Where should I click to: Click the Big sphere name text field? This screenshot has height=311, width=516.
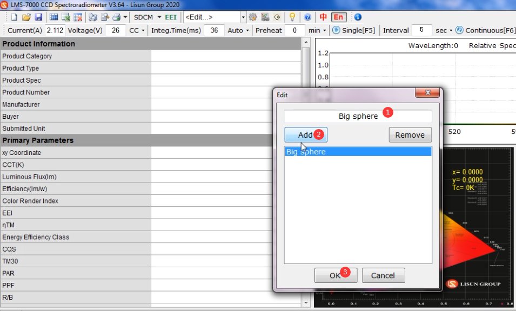click(358, 116)
